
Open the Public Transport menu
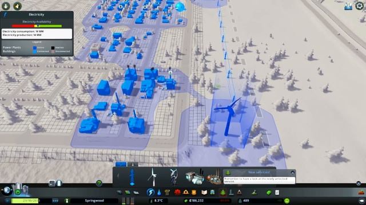click(x=212, y=192)
